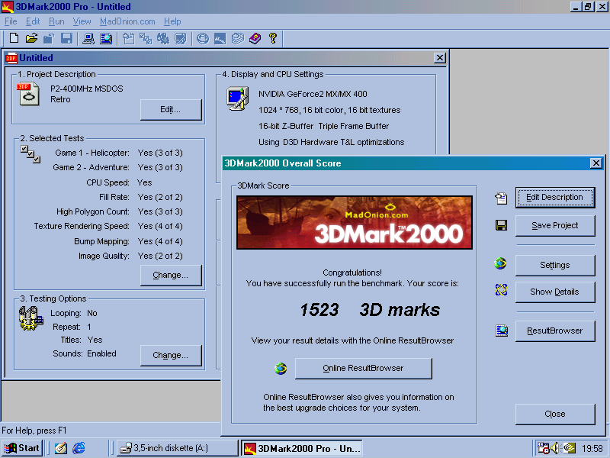
Task: Click the magnifier icon beside ResultBrowser button
Action: (502, 331)
